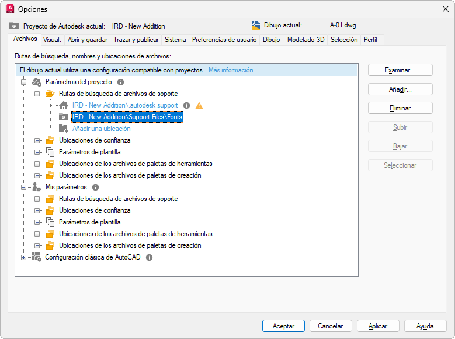
Task: Expand Configuración clásica de AutoCAD node
Action: pyautogui.click(x=23, y=257)
